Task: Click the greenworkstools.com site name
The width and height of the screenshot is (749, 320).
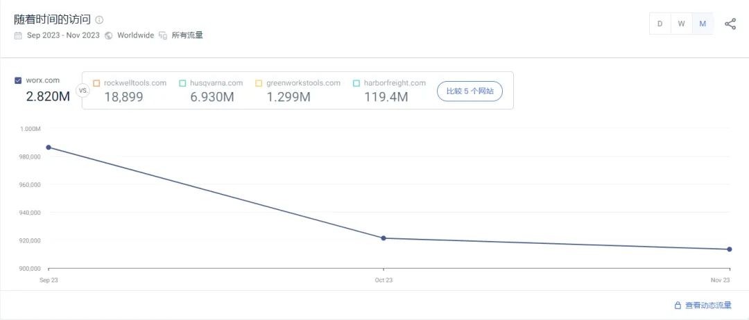Action: (303, 83)
